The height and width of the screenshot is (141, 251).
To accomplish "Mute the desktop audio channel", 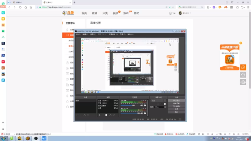I will (142, 105).
